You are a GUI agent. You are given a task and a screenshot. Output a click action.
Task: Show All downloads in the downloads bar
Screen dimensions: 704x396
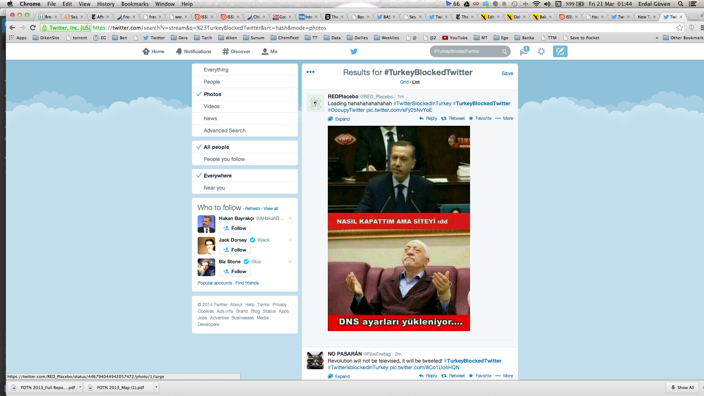(x=682, y=388)
